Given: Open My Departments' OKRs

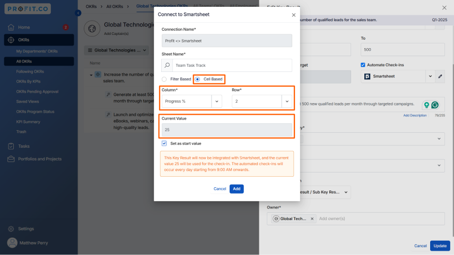Looking at the screenshot, I should [x=37, y=51].
